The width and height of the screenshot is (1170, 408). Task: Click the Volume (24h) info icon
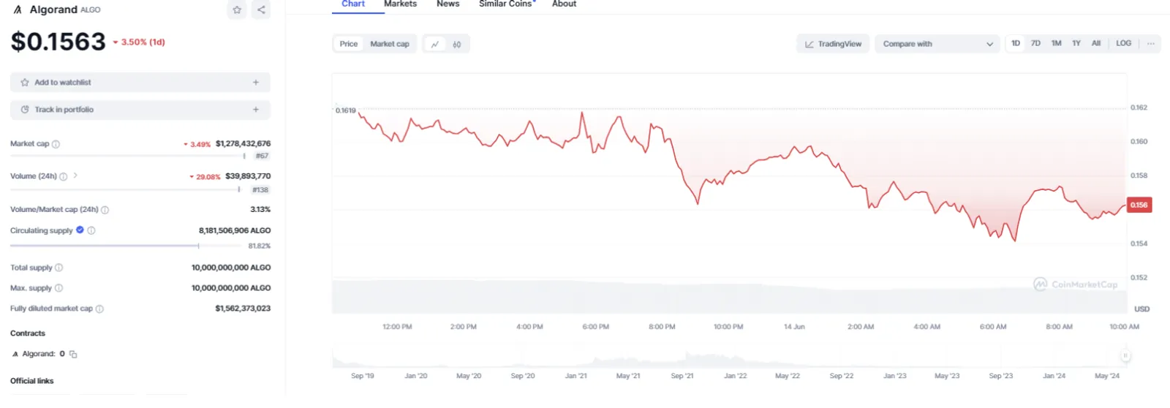[64, 176]
